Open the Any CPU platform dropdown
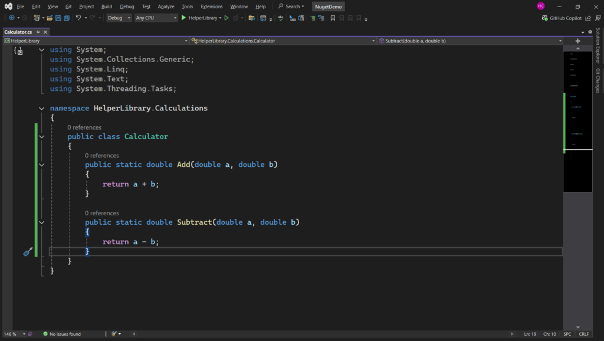 click(156, 18)
